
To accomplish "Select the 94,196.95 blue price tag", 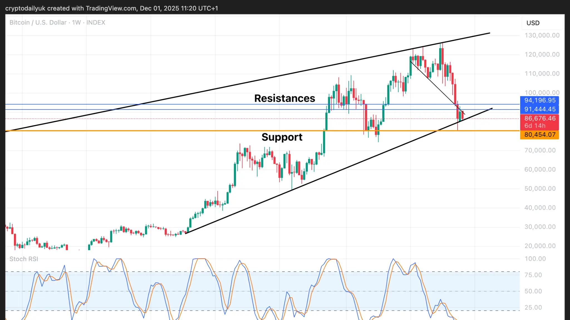I will 539,100.
